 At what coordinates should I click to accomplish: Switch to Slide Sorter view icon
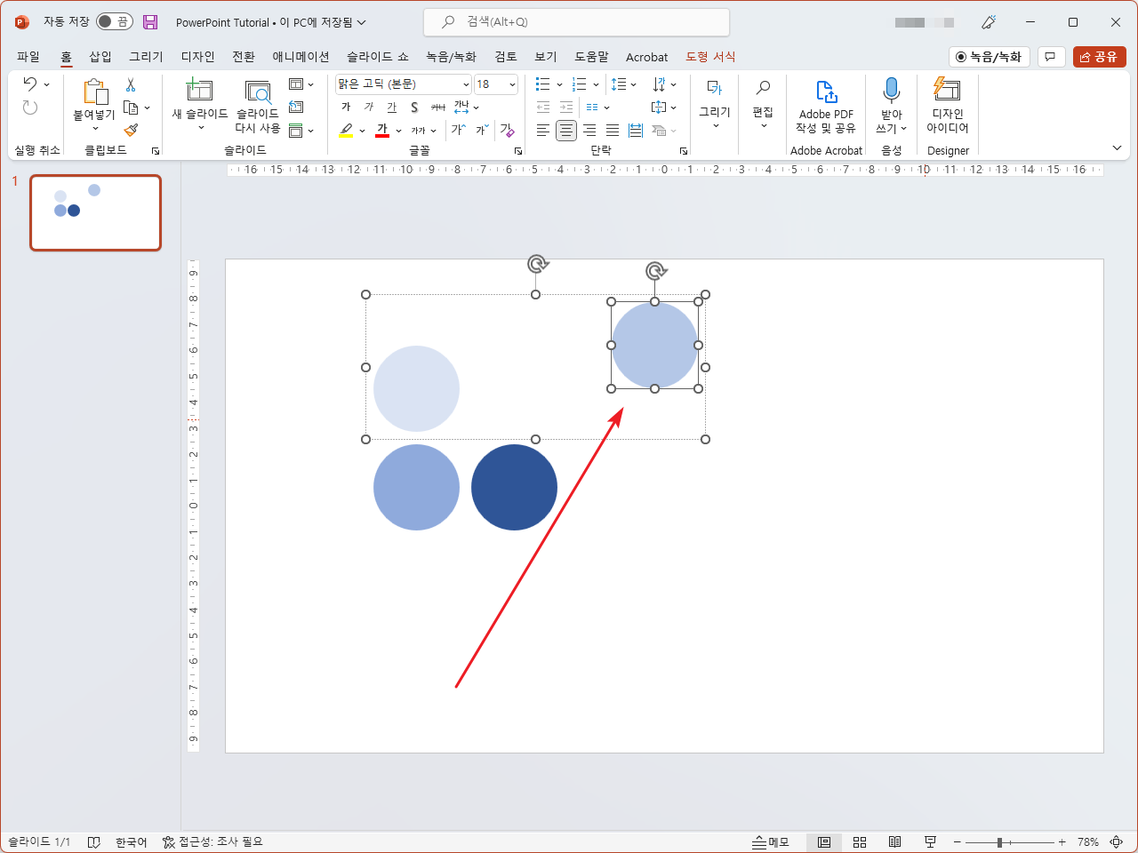pyautogui.click(x=860, y=842)
